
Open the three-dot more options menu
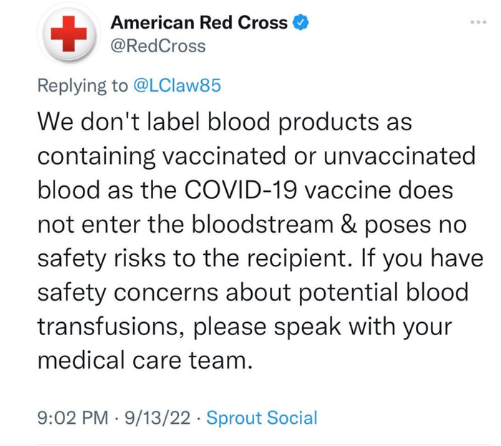[x=478, y=22]
